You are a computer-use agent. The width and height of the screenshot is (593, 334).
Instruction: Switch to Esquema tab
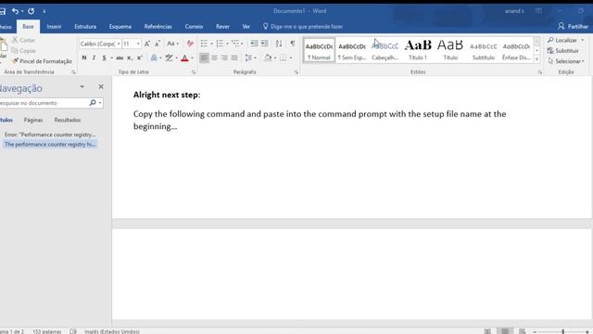click(120, 27)
